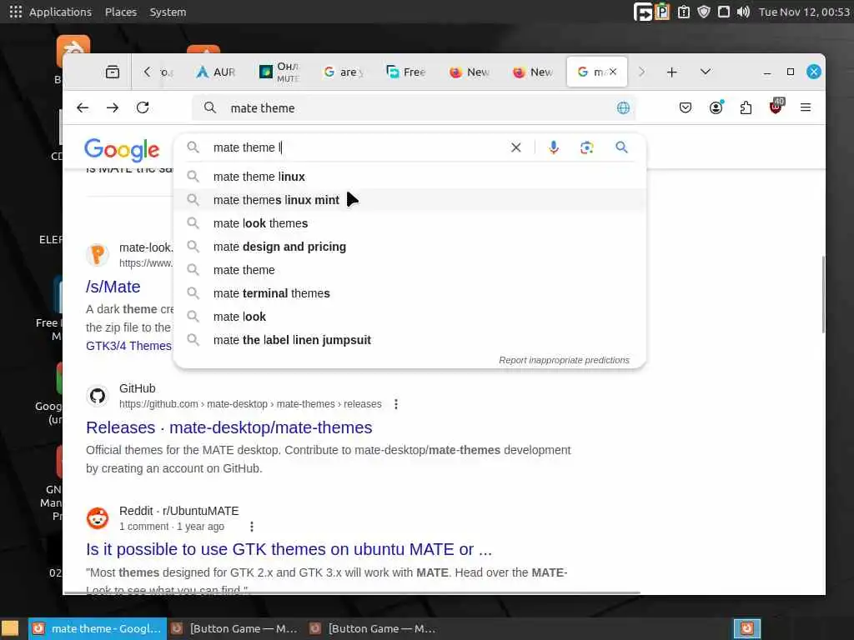Image resolution: width=854 pixels, height=640 pixels.
Task: Select suggestion "mate look themes"
Action: [x=409, y=223]
